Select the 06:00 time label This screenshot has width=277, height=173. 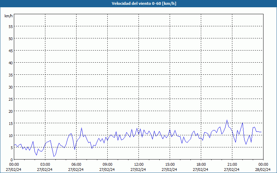(x=76, y=164)
